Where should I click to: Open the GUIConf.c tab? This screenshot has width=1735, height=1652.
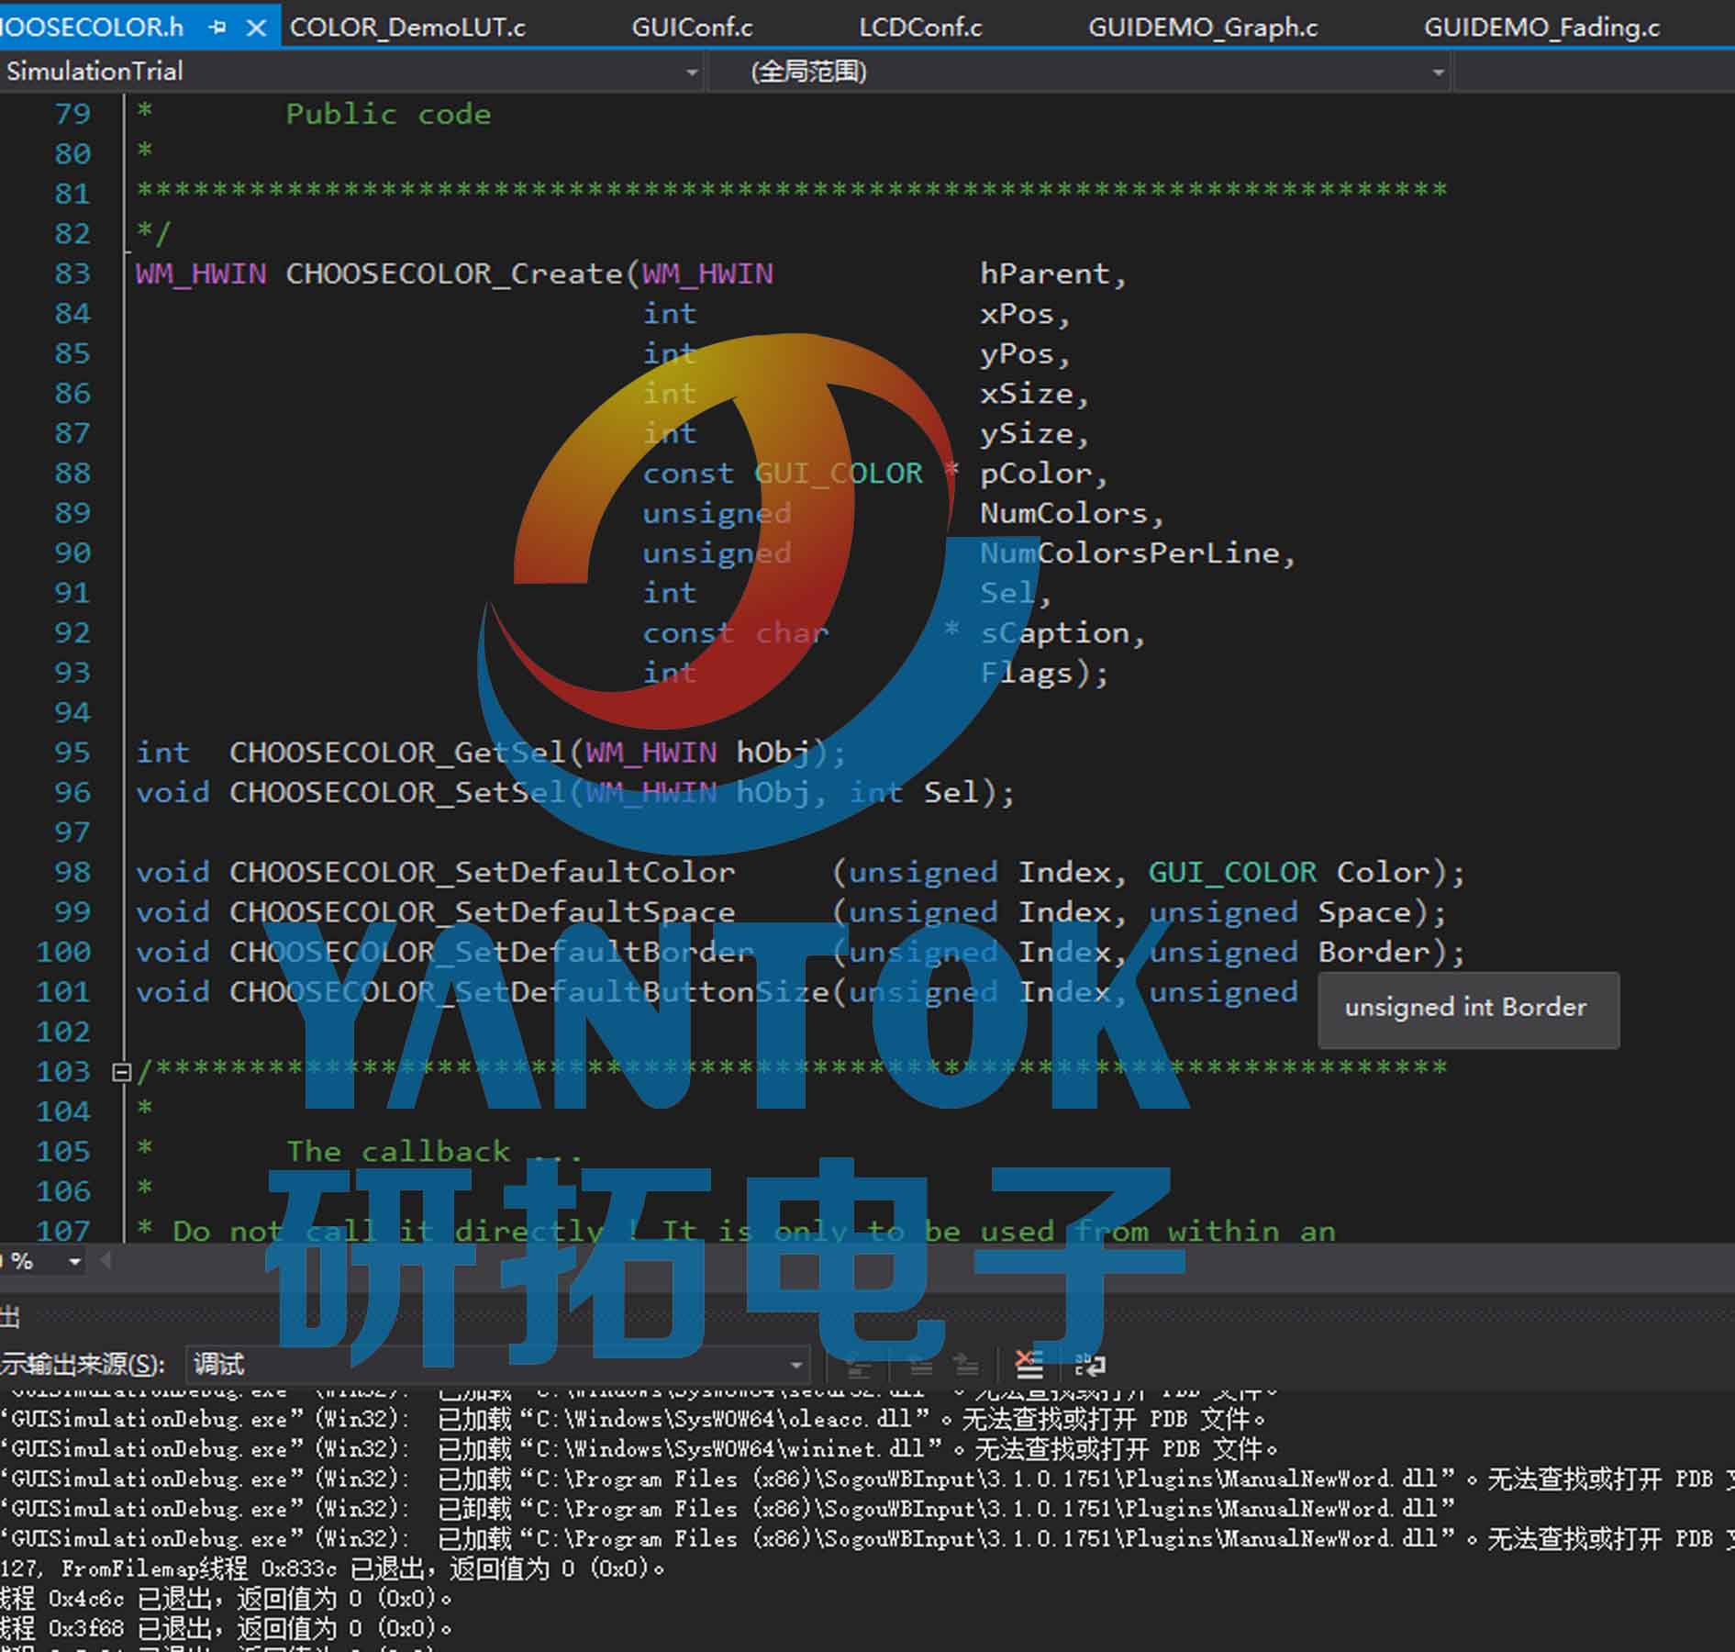692,28
